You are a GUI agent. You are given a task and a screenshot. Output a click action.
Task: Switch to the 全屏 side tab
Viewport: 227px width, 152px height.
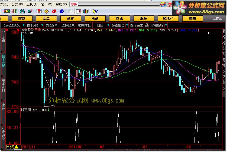click(x=3, y=106)
